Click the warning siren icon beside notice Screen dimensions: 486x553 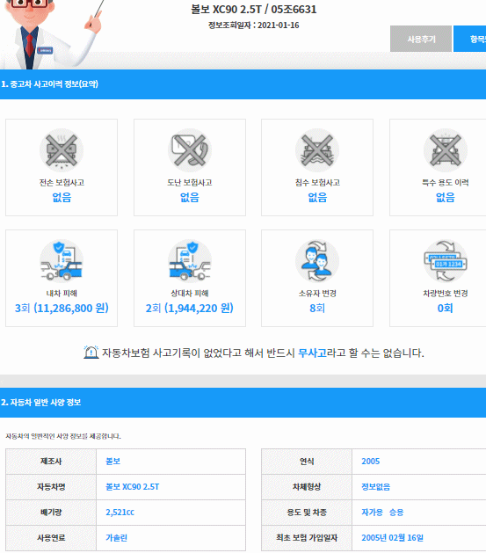tap(91, 353)
